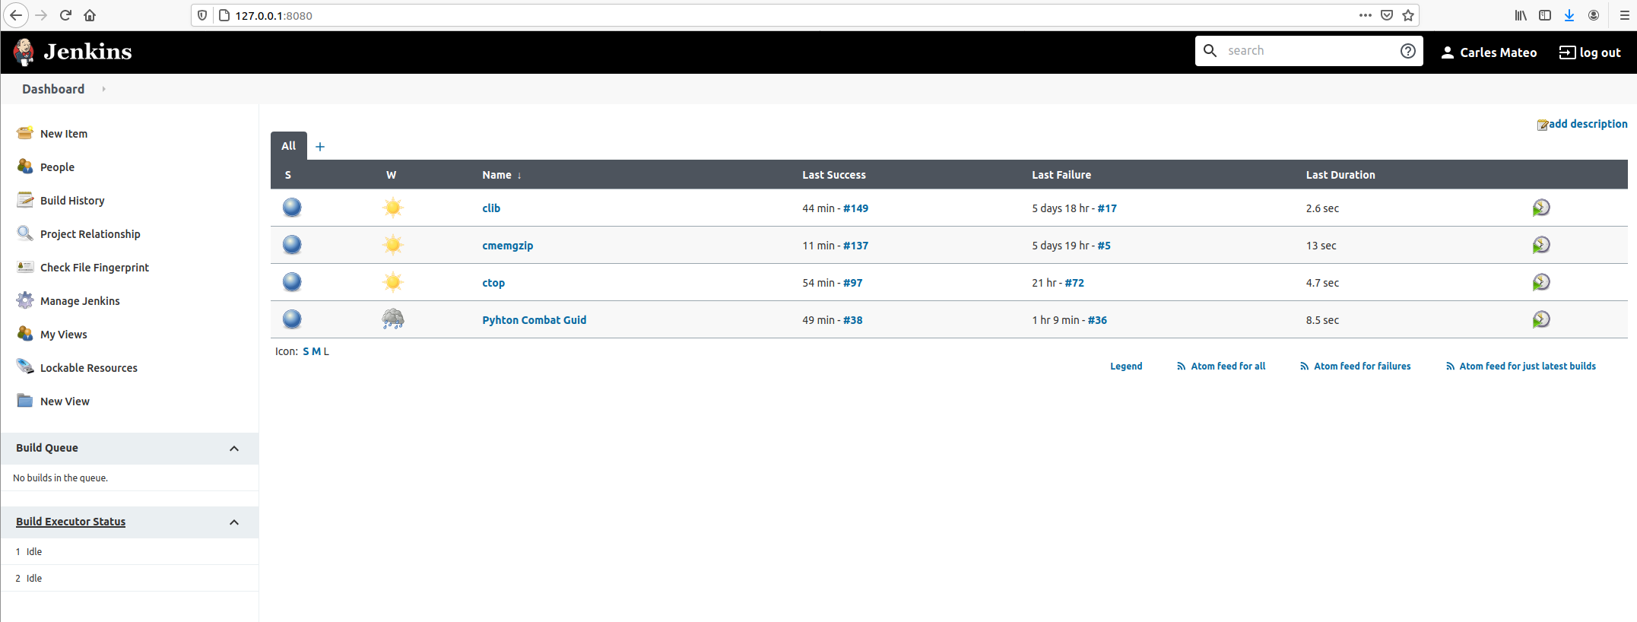The height and width of the screenshot is (622, 1637).
Task: Open the ctop job link
Action: (x=493, y=283)
